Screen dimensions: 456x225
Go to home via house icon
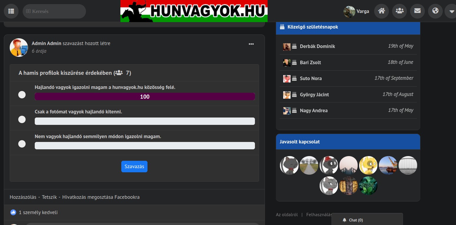(382, 11)
